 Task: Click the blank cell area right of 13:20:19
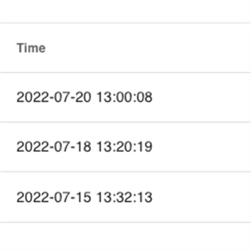pyautogui.click(x=202, y=147)
